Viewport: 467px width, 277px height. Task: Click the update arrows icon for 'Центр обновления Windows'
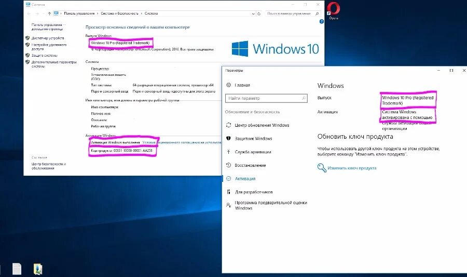click(x=228, y=125)
